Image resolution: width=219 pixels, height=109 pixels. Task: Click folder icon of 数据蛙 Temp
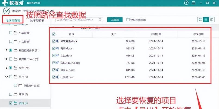pos(15,59)
